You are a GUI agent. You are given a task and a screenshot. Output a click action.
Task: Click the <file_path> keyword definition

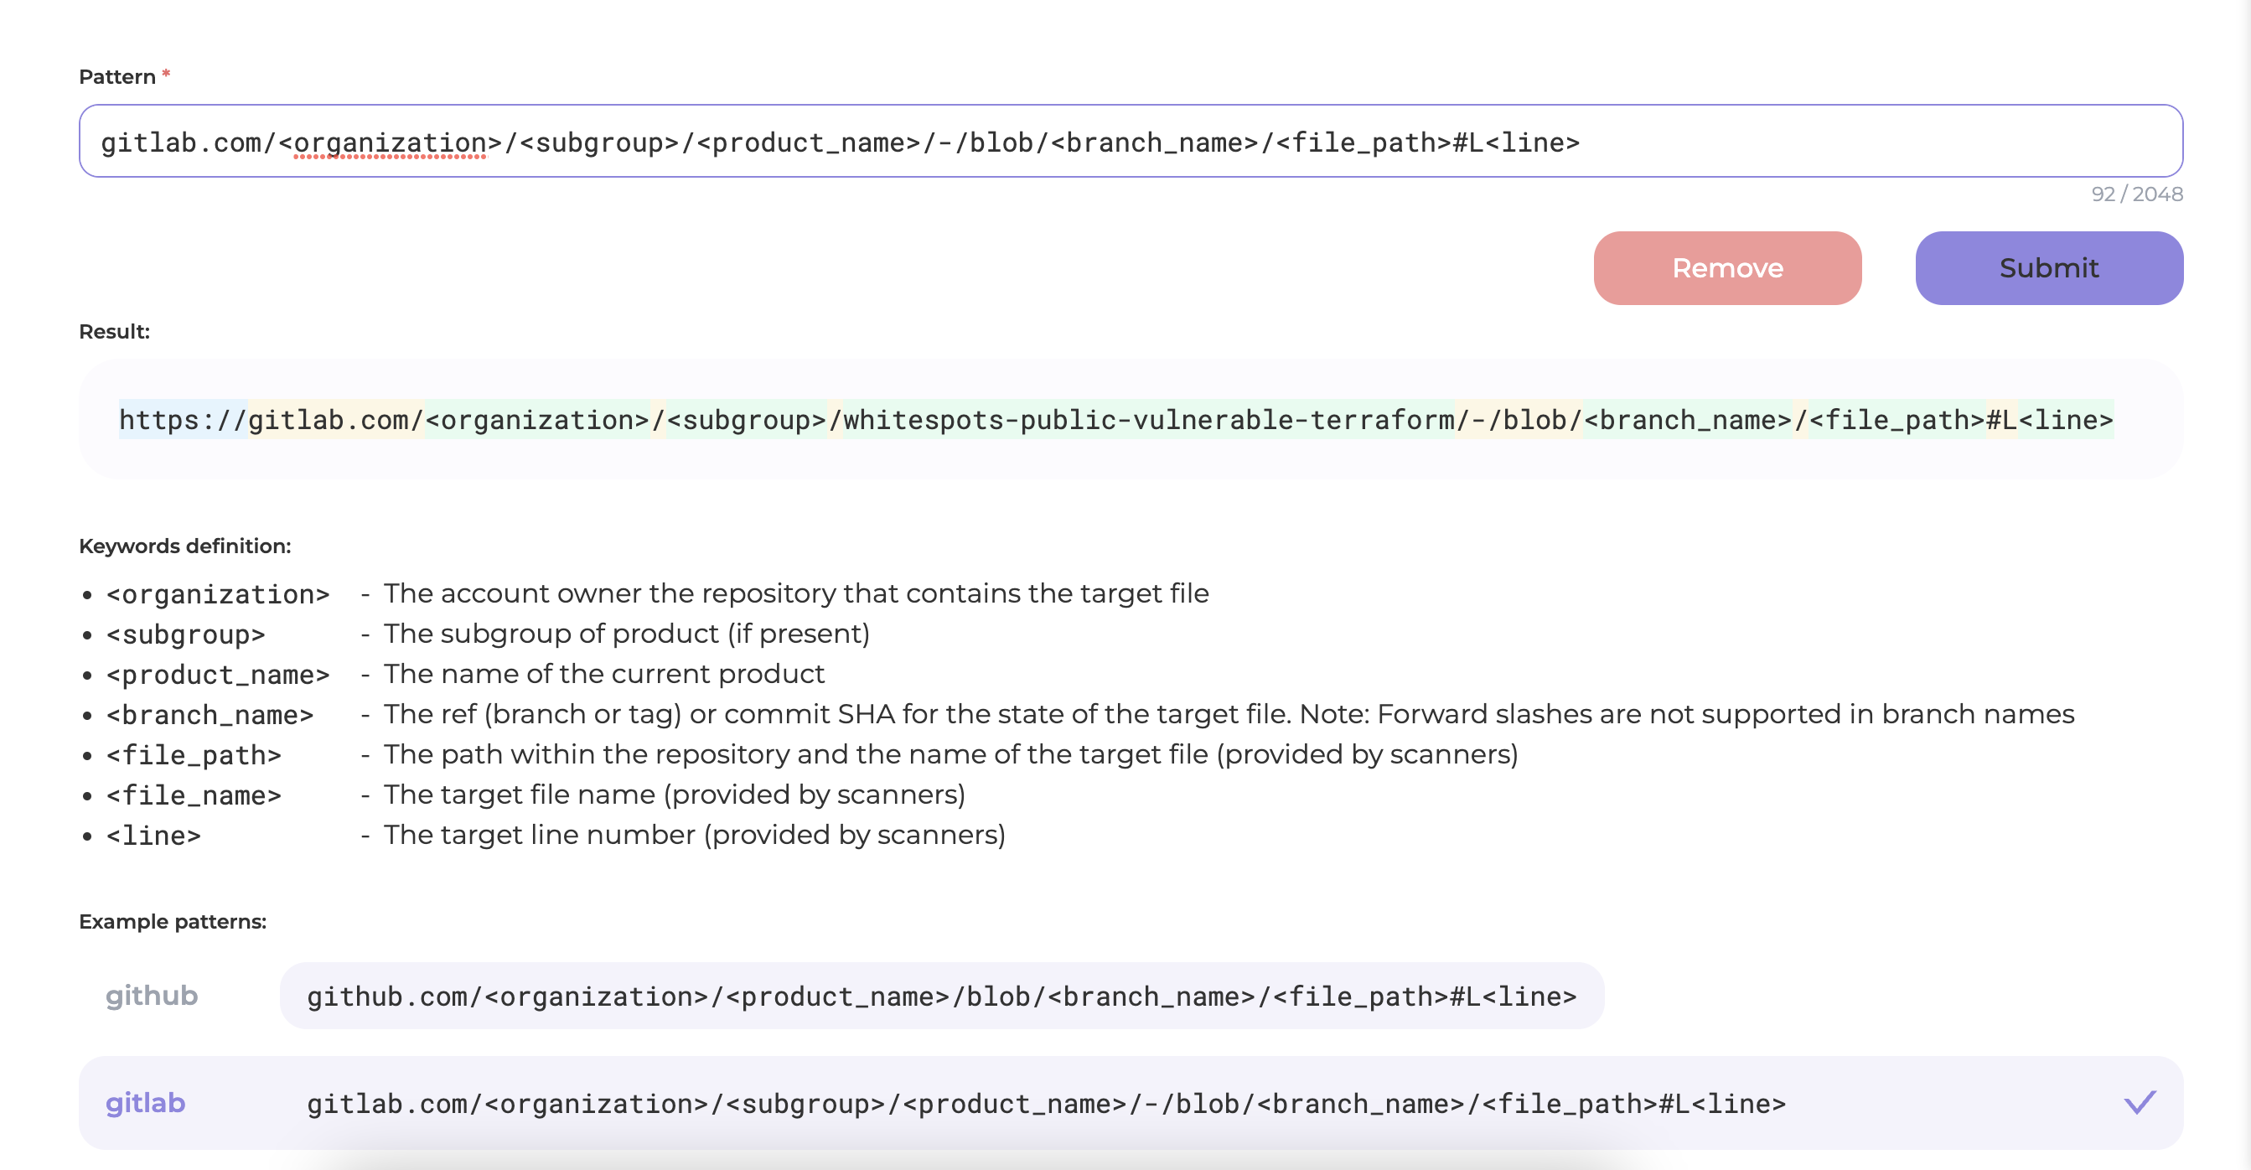(x=193, y=755)
